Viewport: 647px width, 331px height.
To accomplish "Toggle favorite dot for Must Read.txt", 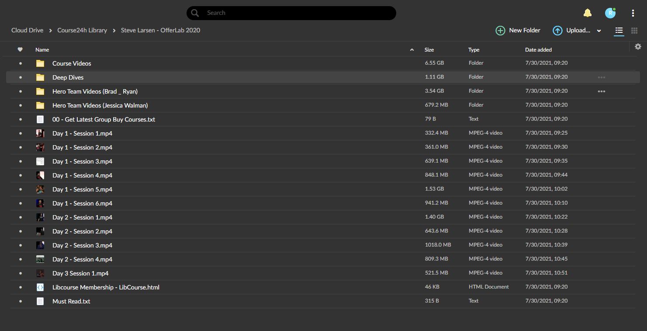I will 20,301.
